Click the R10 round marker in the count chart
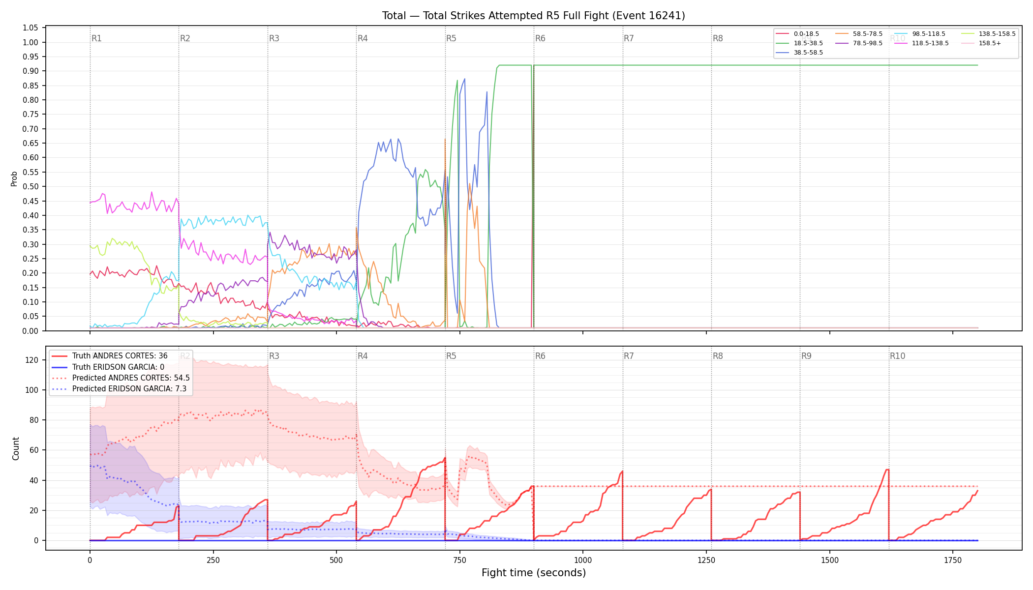 tap(897, 356)
